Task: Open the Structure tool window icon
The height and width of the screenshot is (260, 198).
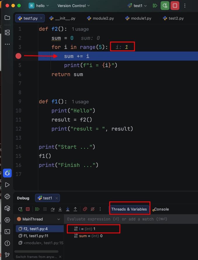Action: pyautogui.click(x=7, y=32)
